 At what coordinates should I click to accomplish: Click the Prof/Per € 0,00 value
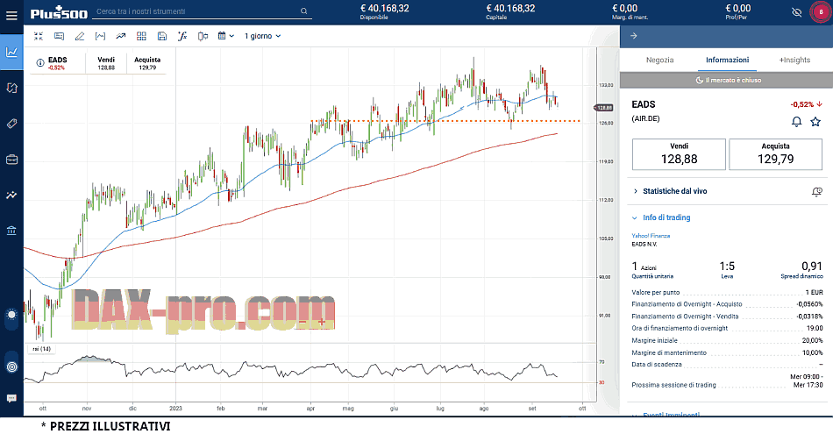(737, 11)
